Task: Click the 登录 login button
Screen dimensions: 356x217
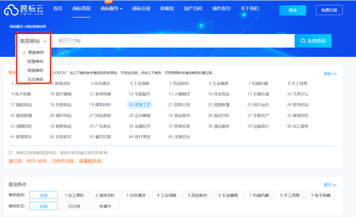Action: [292, 10]
